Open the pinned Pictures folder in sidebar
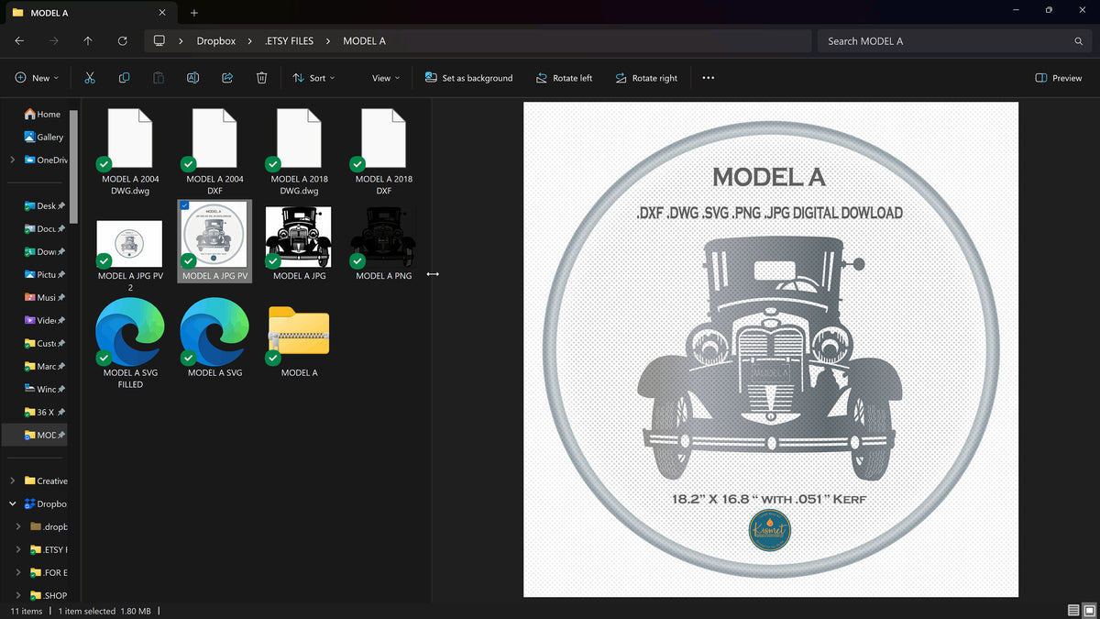The width and height of the screenshot is (1100, 619). coord(43,275)
